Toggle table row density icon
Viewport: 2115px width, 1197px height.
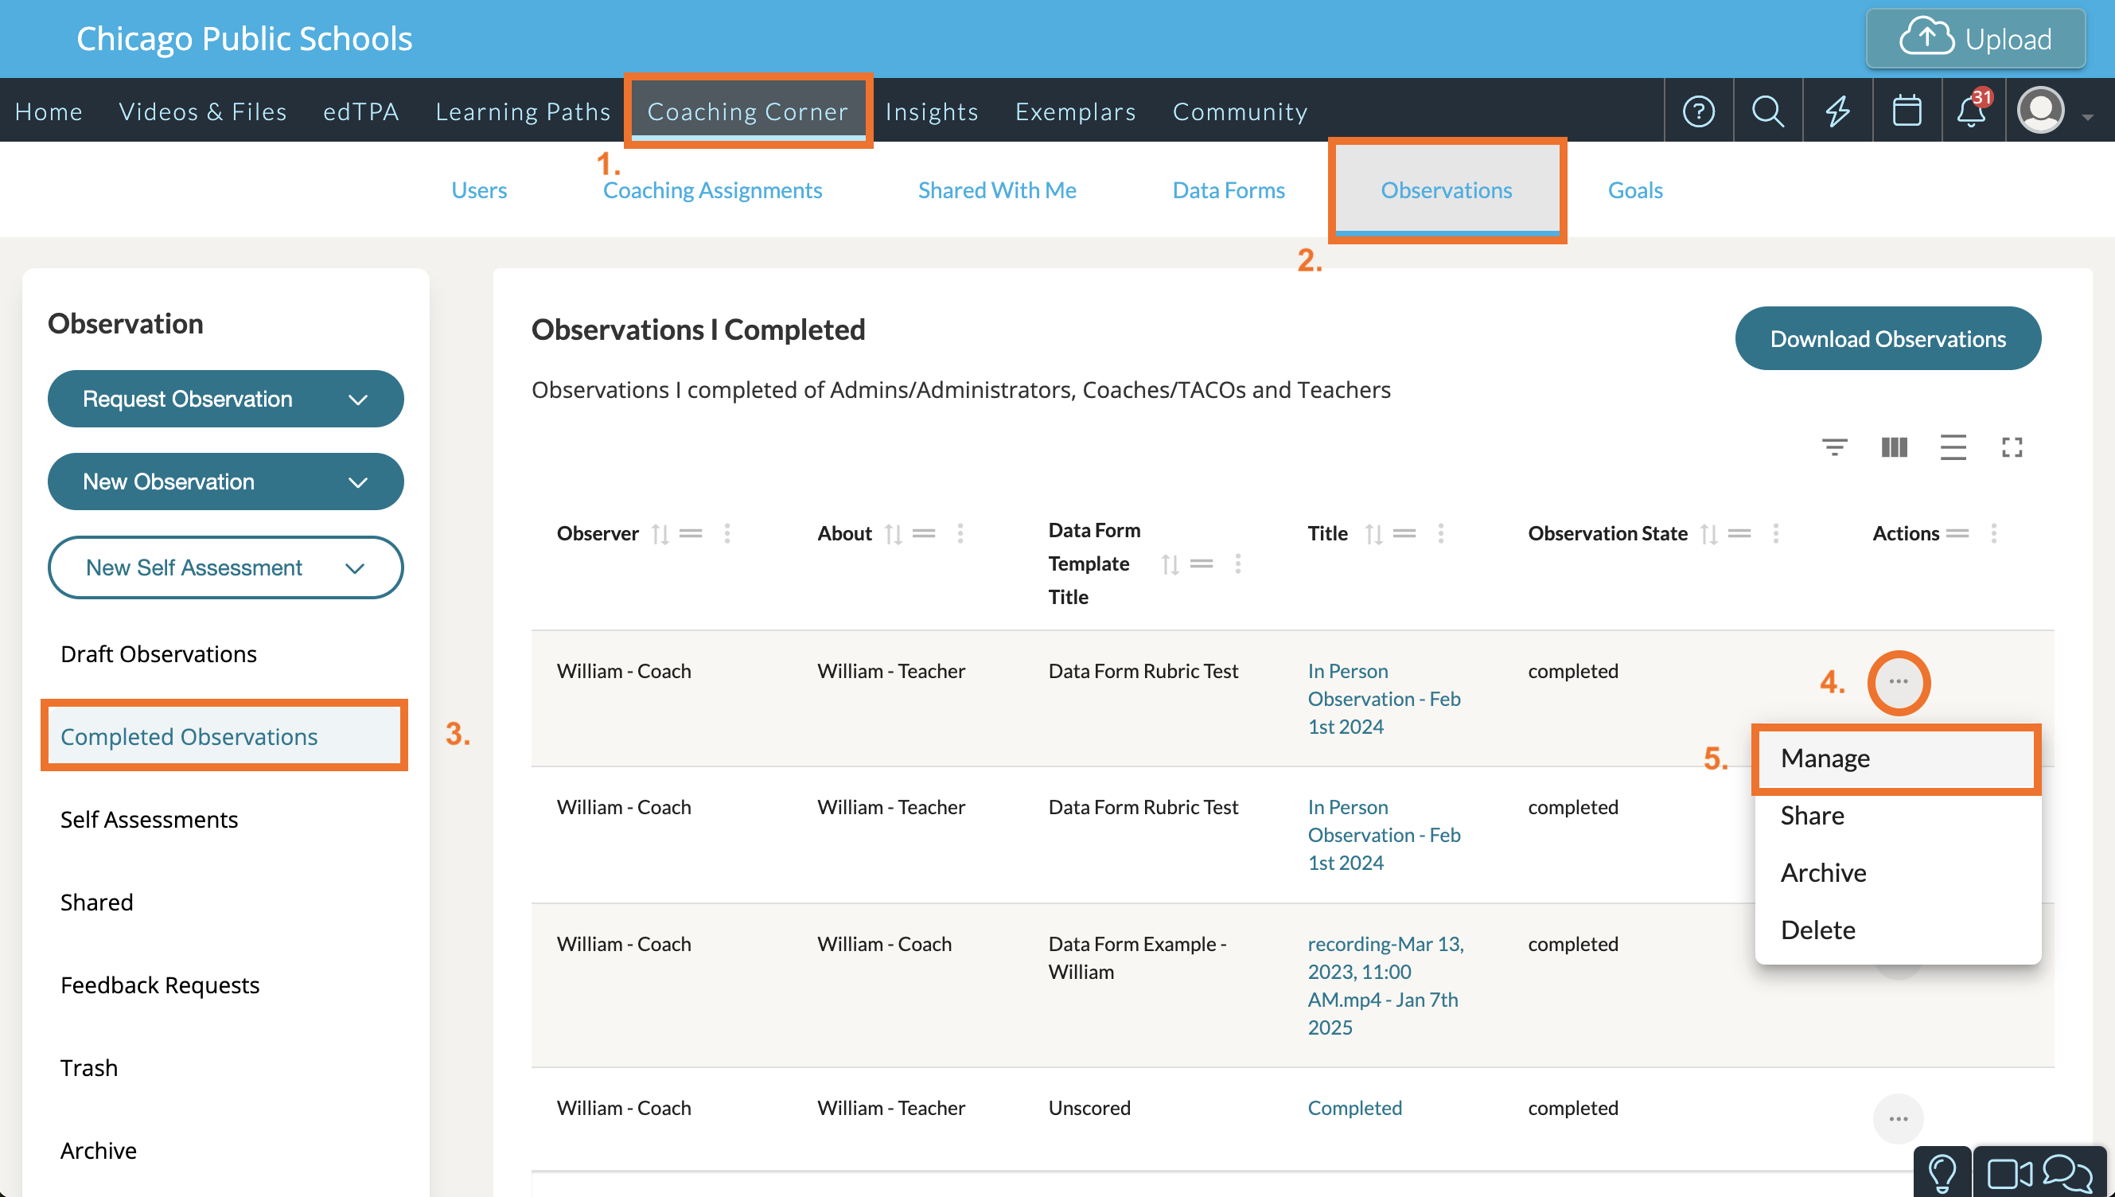tap(1953, 447)
